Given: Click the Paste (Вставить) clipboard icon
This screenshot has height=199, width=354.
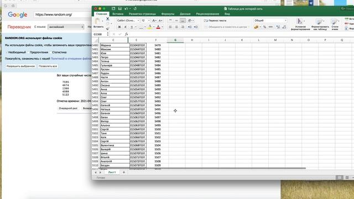Looking at the screenshot, I should point(97,21).
